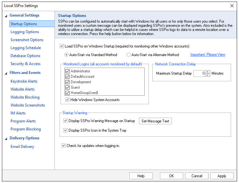Increase startup delay with up arrow
The width and height of the screenshot is (239, 183).
207,72
